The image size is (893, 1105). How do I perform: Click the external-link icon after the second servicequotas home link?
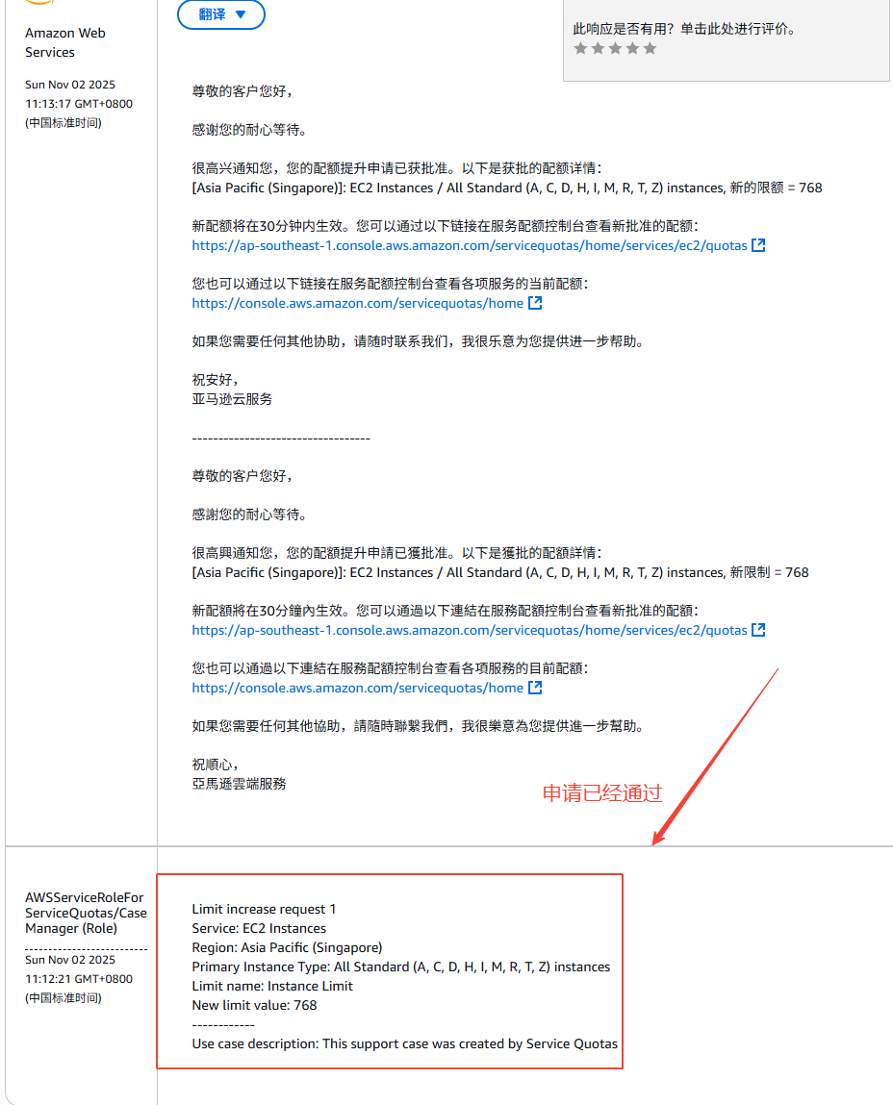[x=535, y=687]
